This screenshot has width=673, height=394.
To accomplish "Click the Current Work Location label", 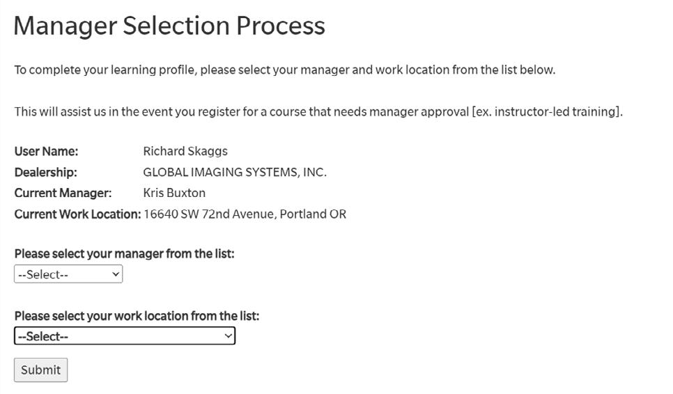I will 77,214.
